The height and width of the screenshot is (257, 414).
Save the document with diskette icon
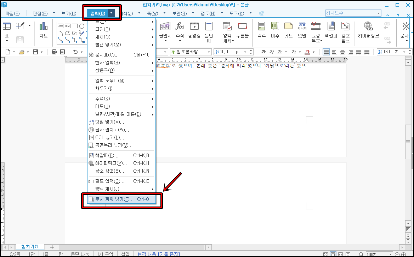[x=35, y=52]
